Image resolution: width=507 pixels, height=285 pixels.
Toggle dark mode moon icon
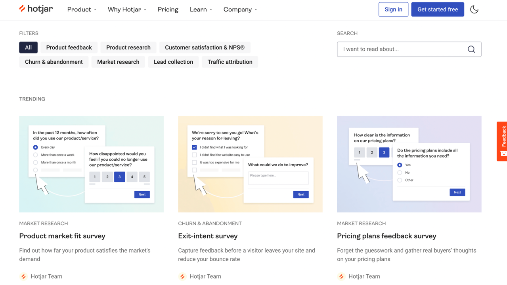(474, 9)
